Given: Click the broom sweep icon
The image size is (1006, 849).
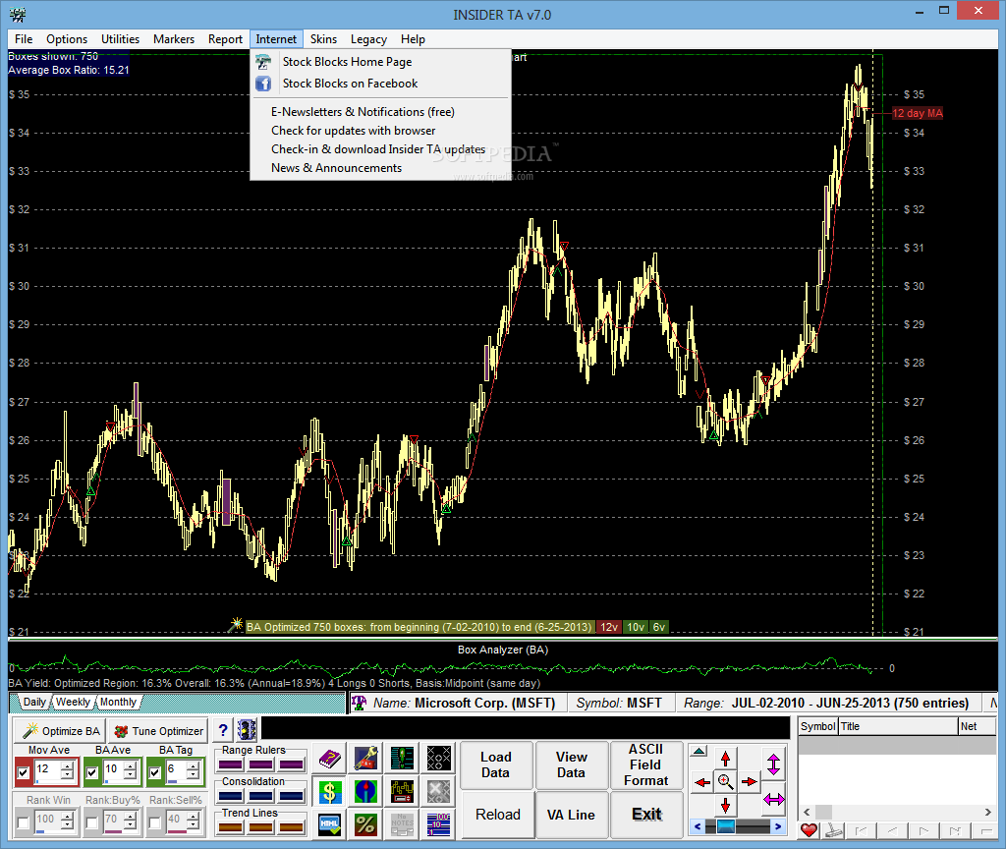Looking at the screenshot, I should click(834, 830).
